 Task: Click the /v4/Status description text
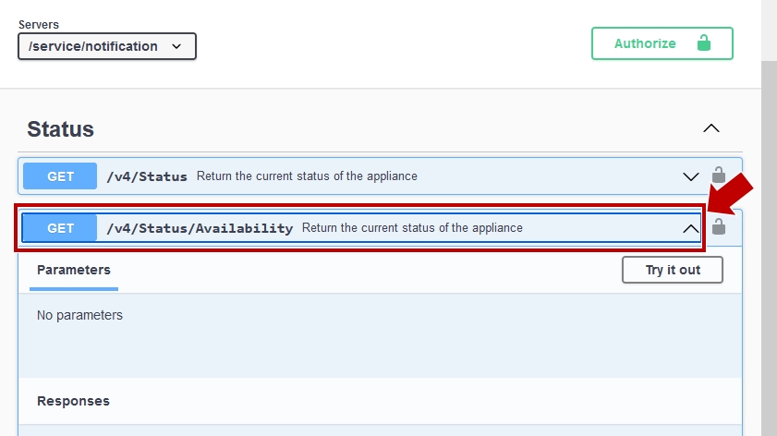pos(307,176)
